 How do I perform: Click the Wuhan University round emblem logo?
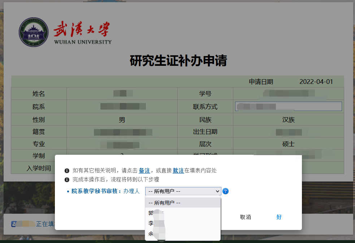(34, 32)
